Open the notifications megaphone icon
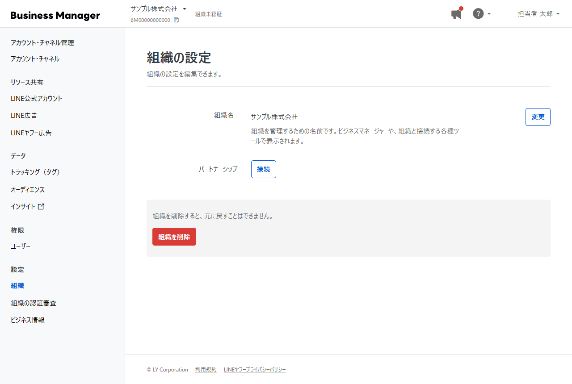 457,13
